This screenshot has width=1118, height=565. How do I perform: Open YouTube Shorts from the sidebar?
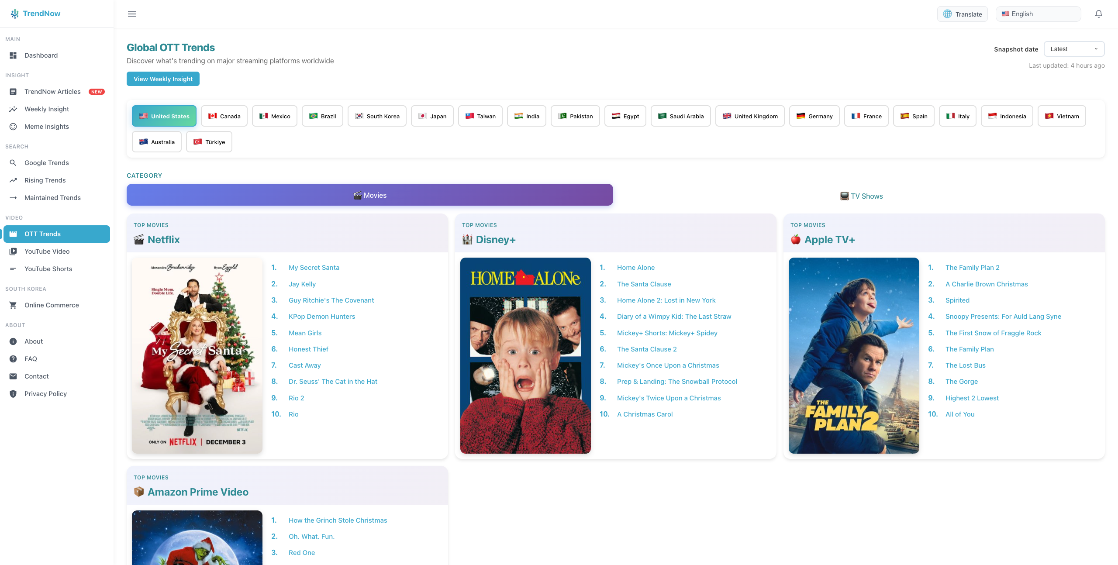click(48, 269)
